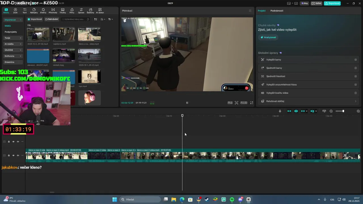Viewport: 363px width, 204px height.
Task: Open the player panel hamburger menu
Action: coord(250,11)
